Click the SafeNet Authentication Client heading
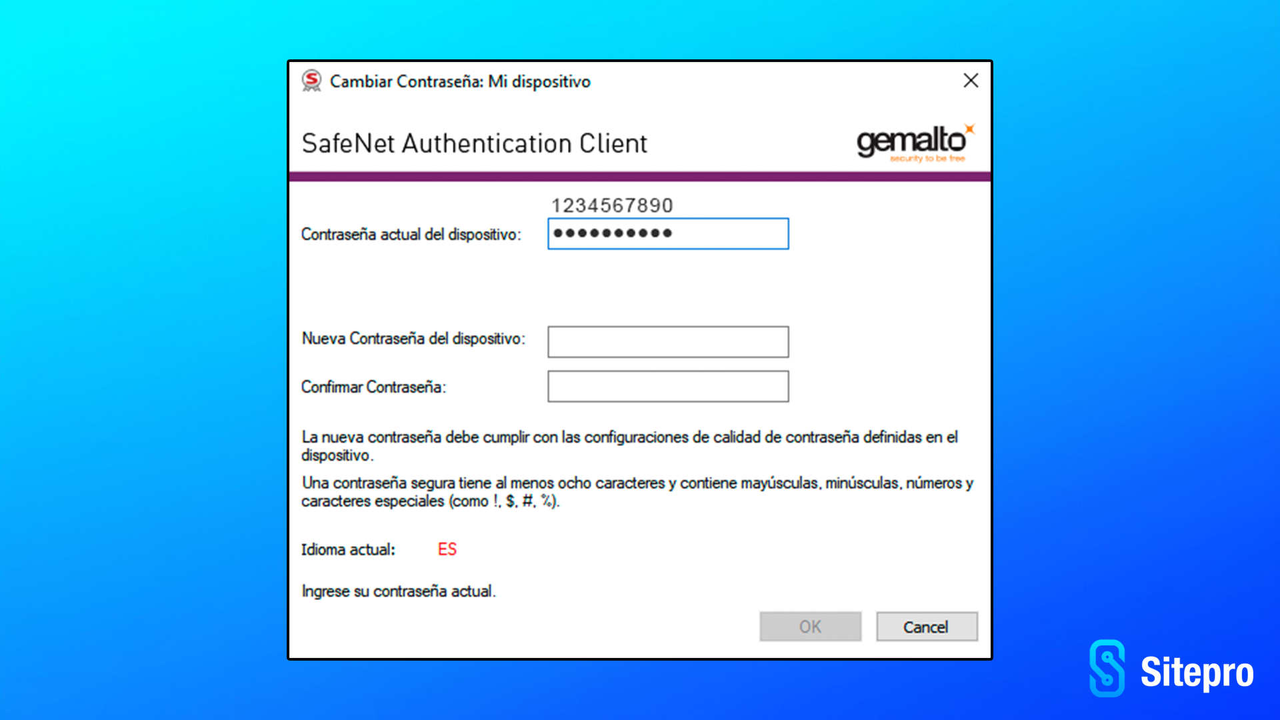 474,143
